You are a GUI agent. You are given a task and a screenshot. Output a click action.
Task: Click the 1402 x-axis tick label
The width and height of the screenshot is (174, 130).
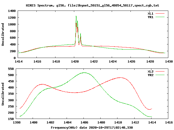[50, 122]
